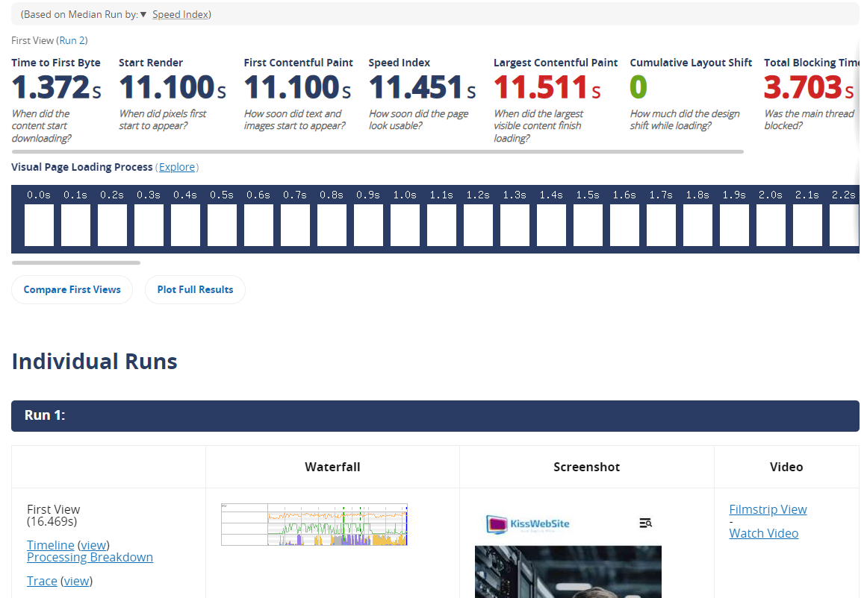Open the Run 1 waterfall chart thumbnail
The image size is (867, 598).
point(314,525)
